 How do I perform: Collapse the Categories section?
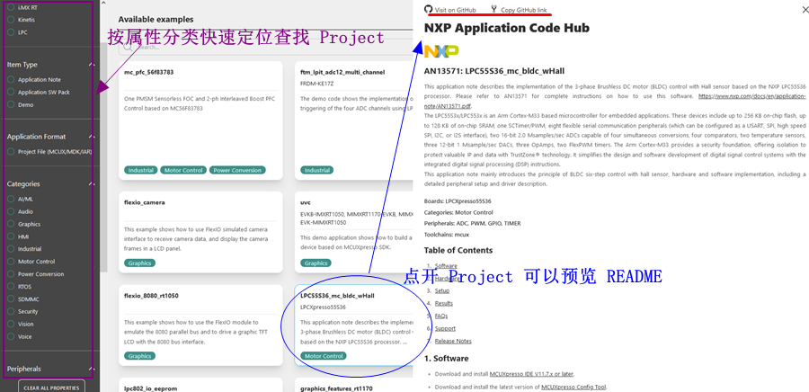click(x=91, y=183)
